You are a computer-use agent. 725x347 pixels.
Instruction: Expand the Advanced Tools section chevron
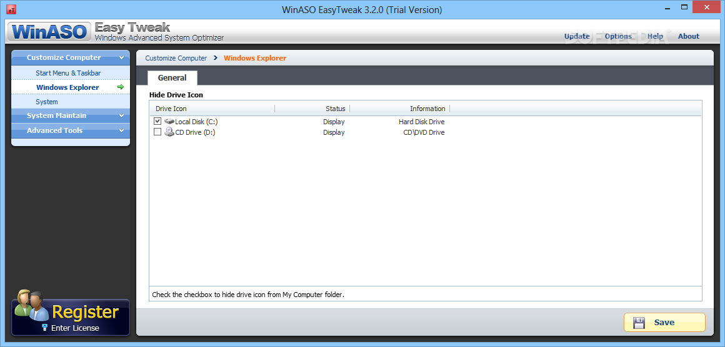point(122,130)
